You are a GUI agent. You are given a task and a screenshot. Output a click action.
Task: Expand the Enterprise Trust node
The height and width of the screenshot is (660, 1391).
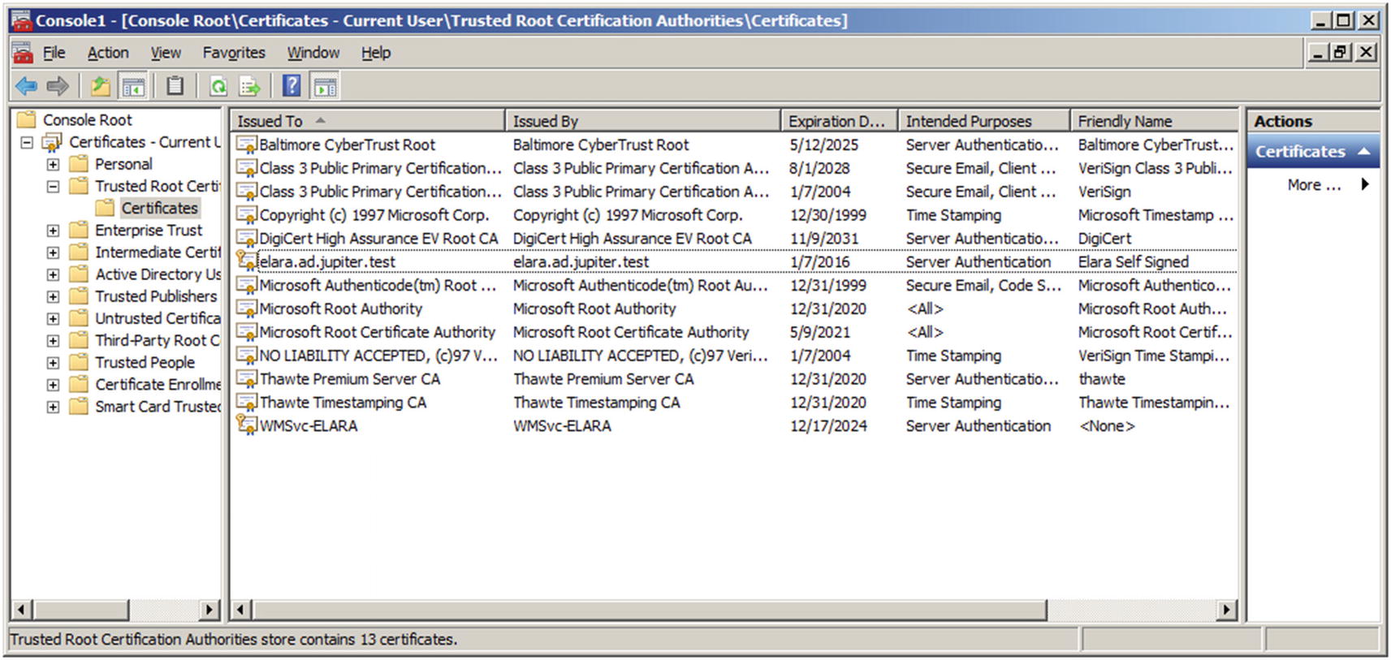(x=53, y=231)
